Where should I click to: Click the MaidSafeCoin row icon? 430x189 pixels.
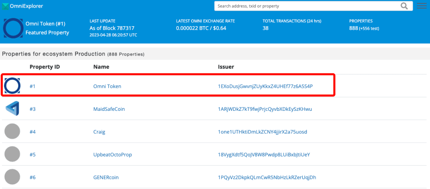pyautogui.click(x=12, y=109)
